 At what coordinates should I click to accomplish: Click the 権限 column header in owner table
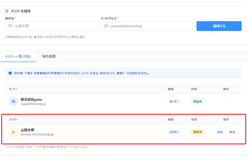click(x=170, y=89)
